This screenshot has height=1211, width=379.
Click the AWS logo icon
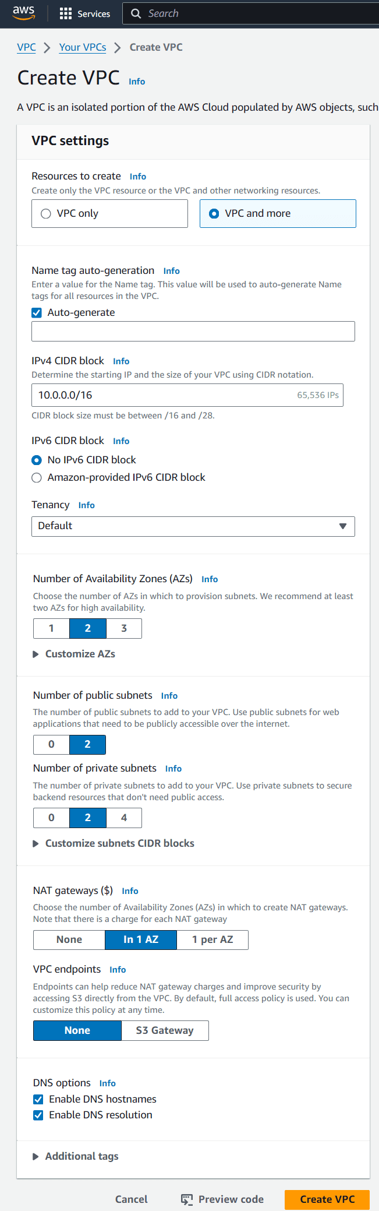(x=23, y=13)
